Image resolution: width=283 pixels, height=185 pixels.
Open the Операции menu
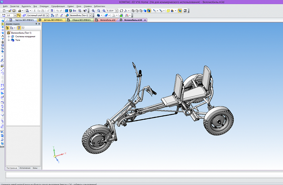(x=44, y=6)
